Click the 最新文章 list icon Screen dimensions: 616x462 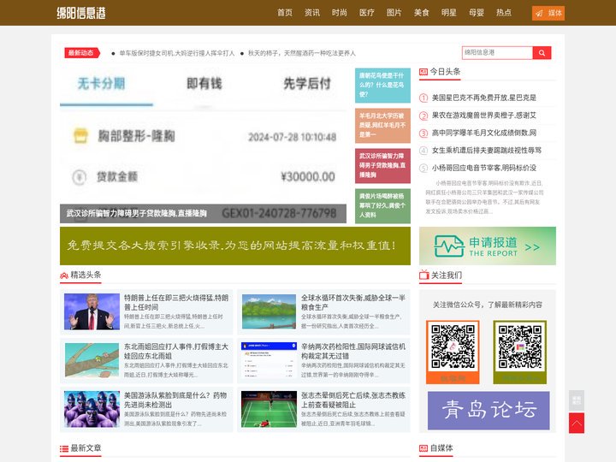[x=64, y=448]
